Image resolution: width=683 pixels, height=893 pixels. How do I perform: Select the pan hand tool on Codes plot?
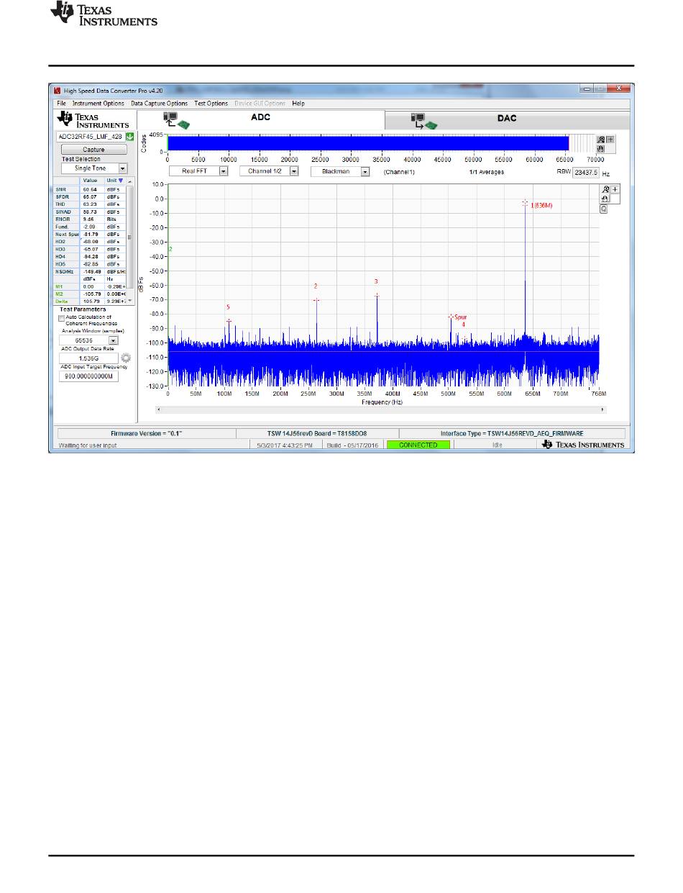point(602,148)
